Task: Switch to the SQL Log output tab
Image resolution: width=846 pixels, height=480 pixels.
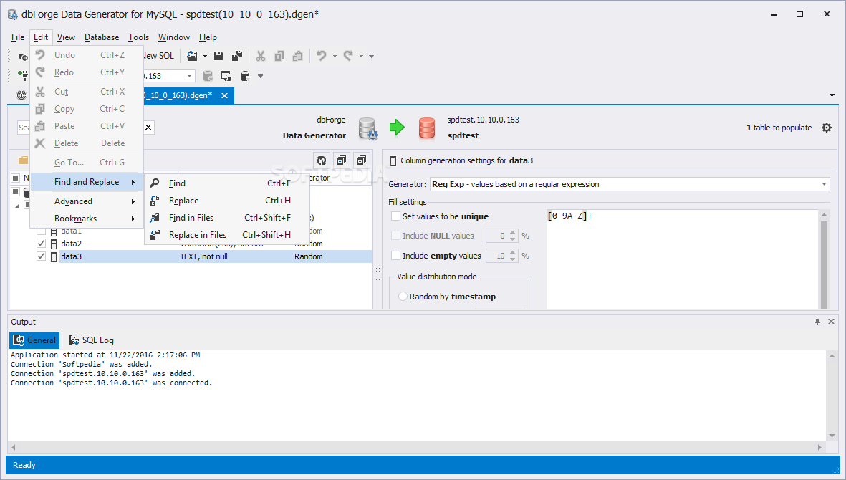Action: [91, 340]
